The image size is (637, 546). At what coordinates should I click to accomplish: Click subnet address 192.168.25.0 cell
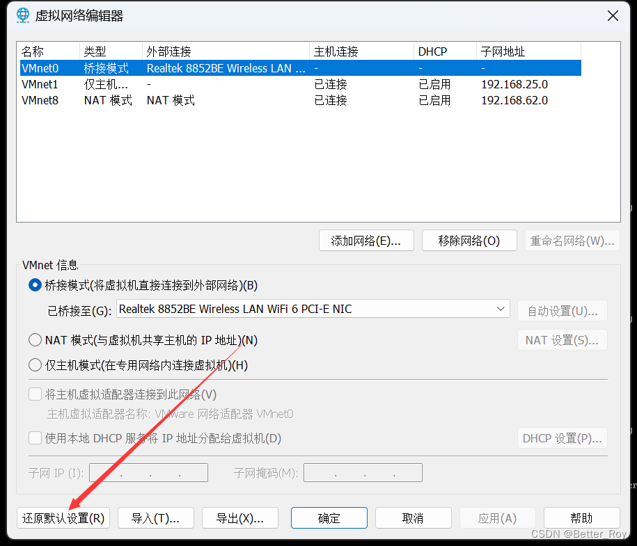514,84
